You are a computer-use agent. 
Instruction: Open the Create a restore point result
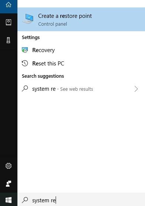81,19
